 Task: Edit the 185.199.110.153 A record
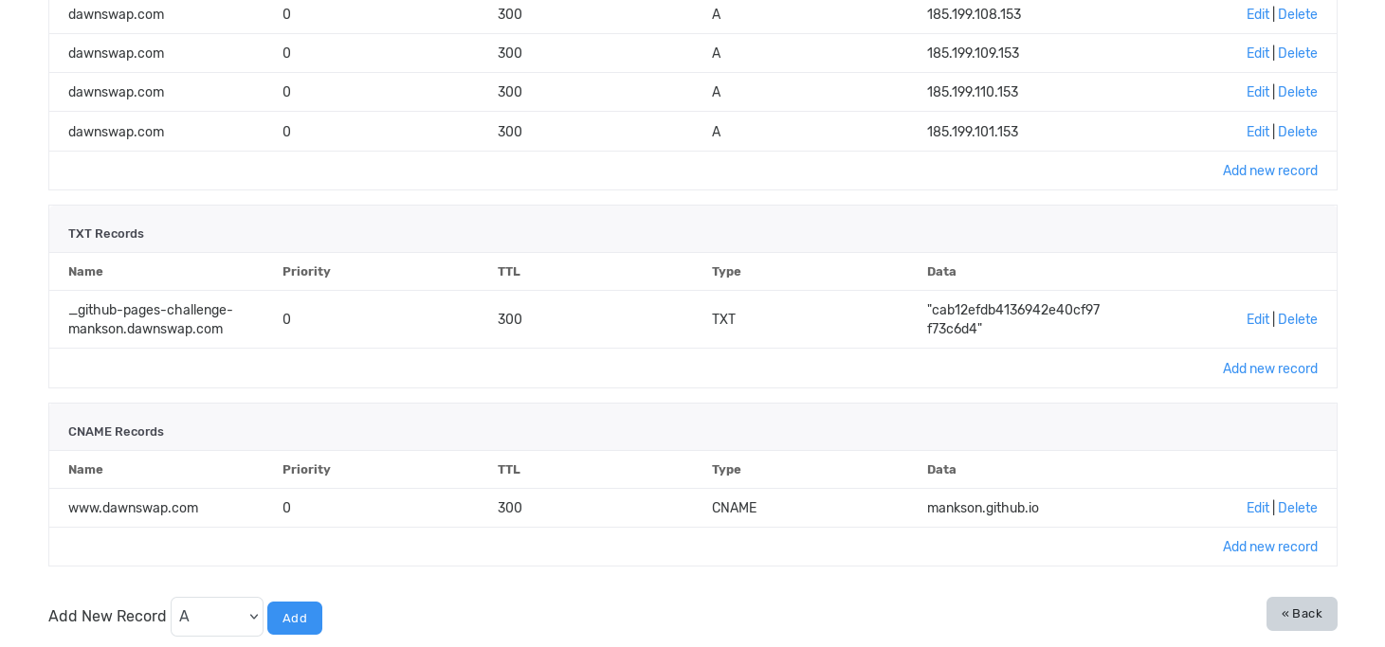pyautogui.click(x=1257, y=92)
